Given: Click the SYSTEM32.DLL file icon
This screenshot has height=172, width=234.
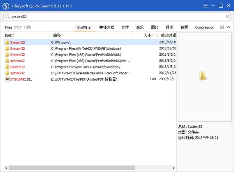Looking at the screenshot, I should (x=7, y=79).
